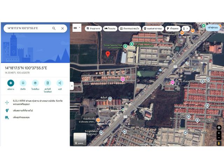Image resolution: width=224 pixels, height=168 pixels.
Task: Click the Directions (เส้นทาง) icon
Action: [x=10, y=83]
